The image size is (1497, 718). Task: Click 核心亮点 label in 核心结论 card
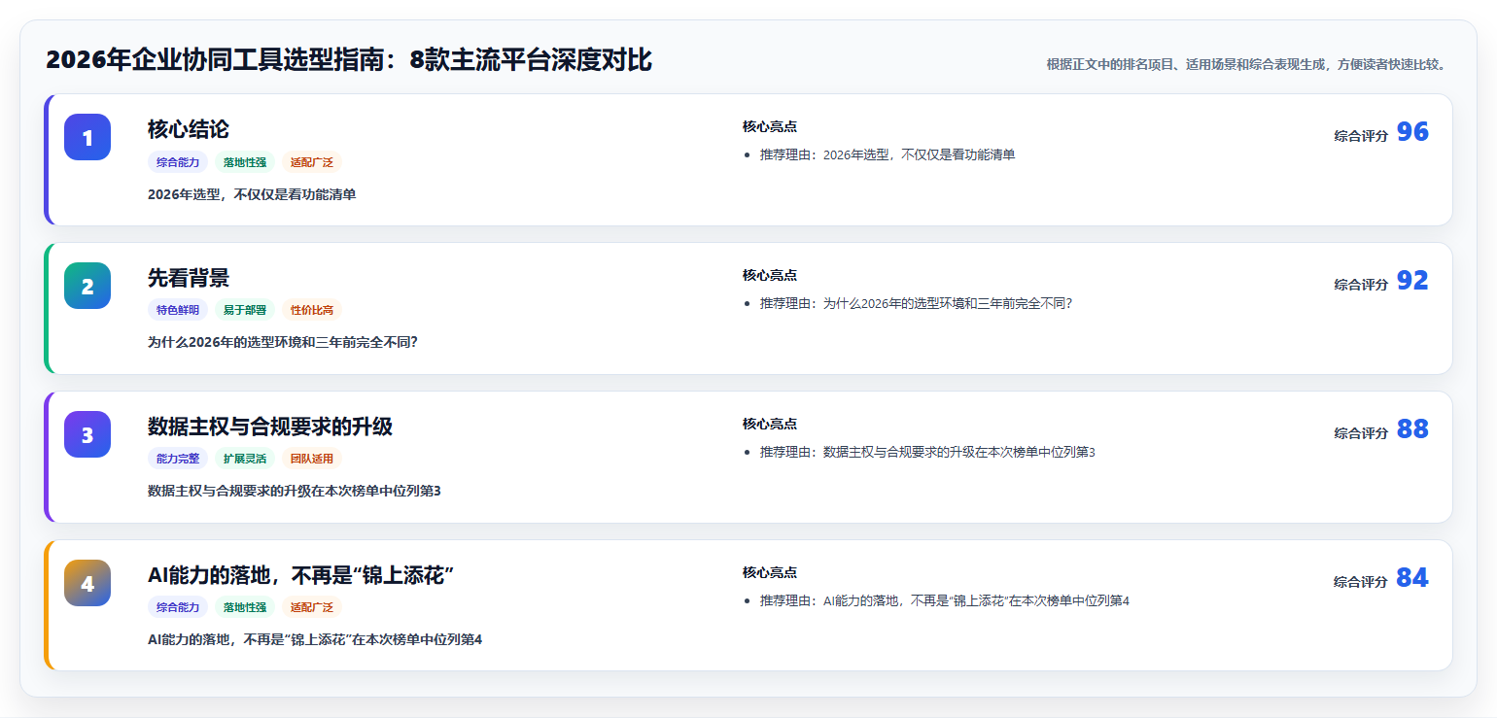point(770,126)
